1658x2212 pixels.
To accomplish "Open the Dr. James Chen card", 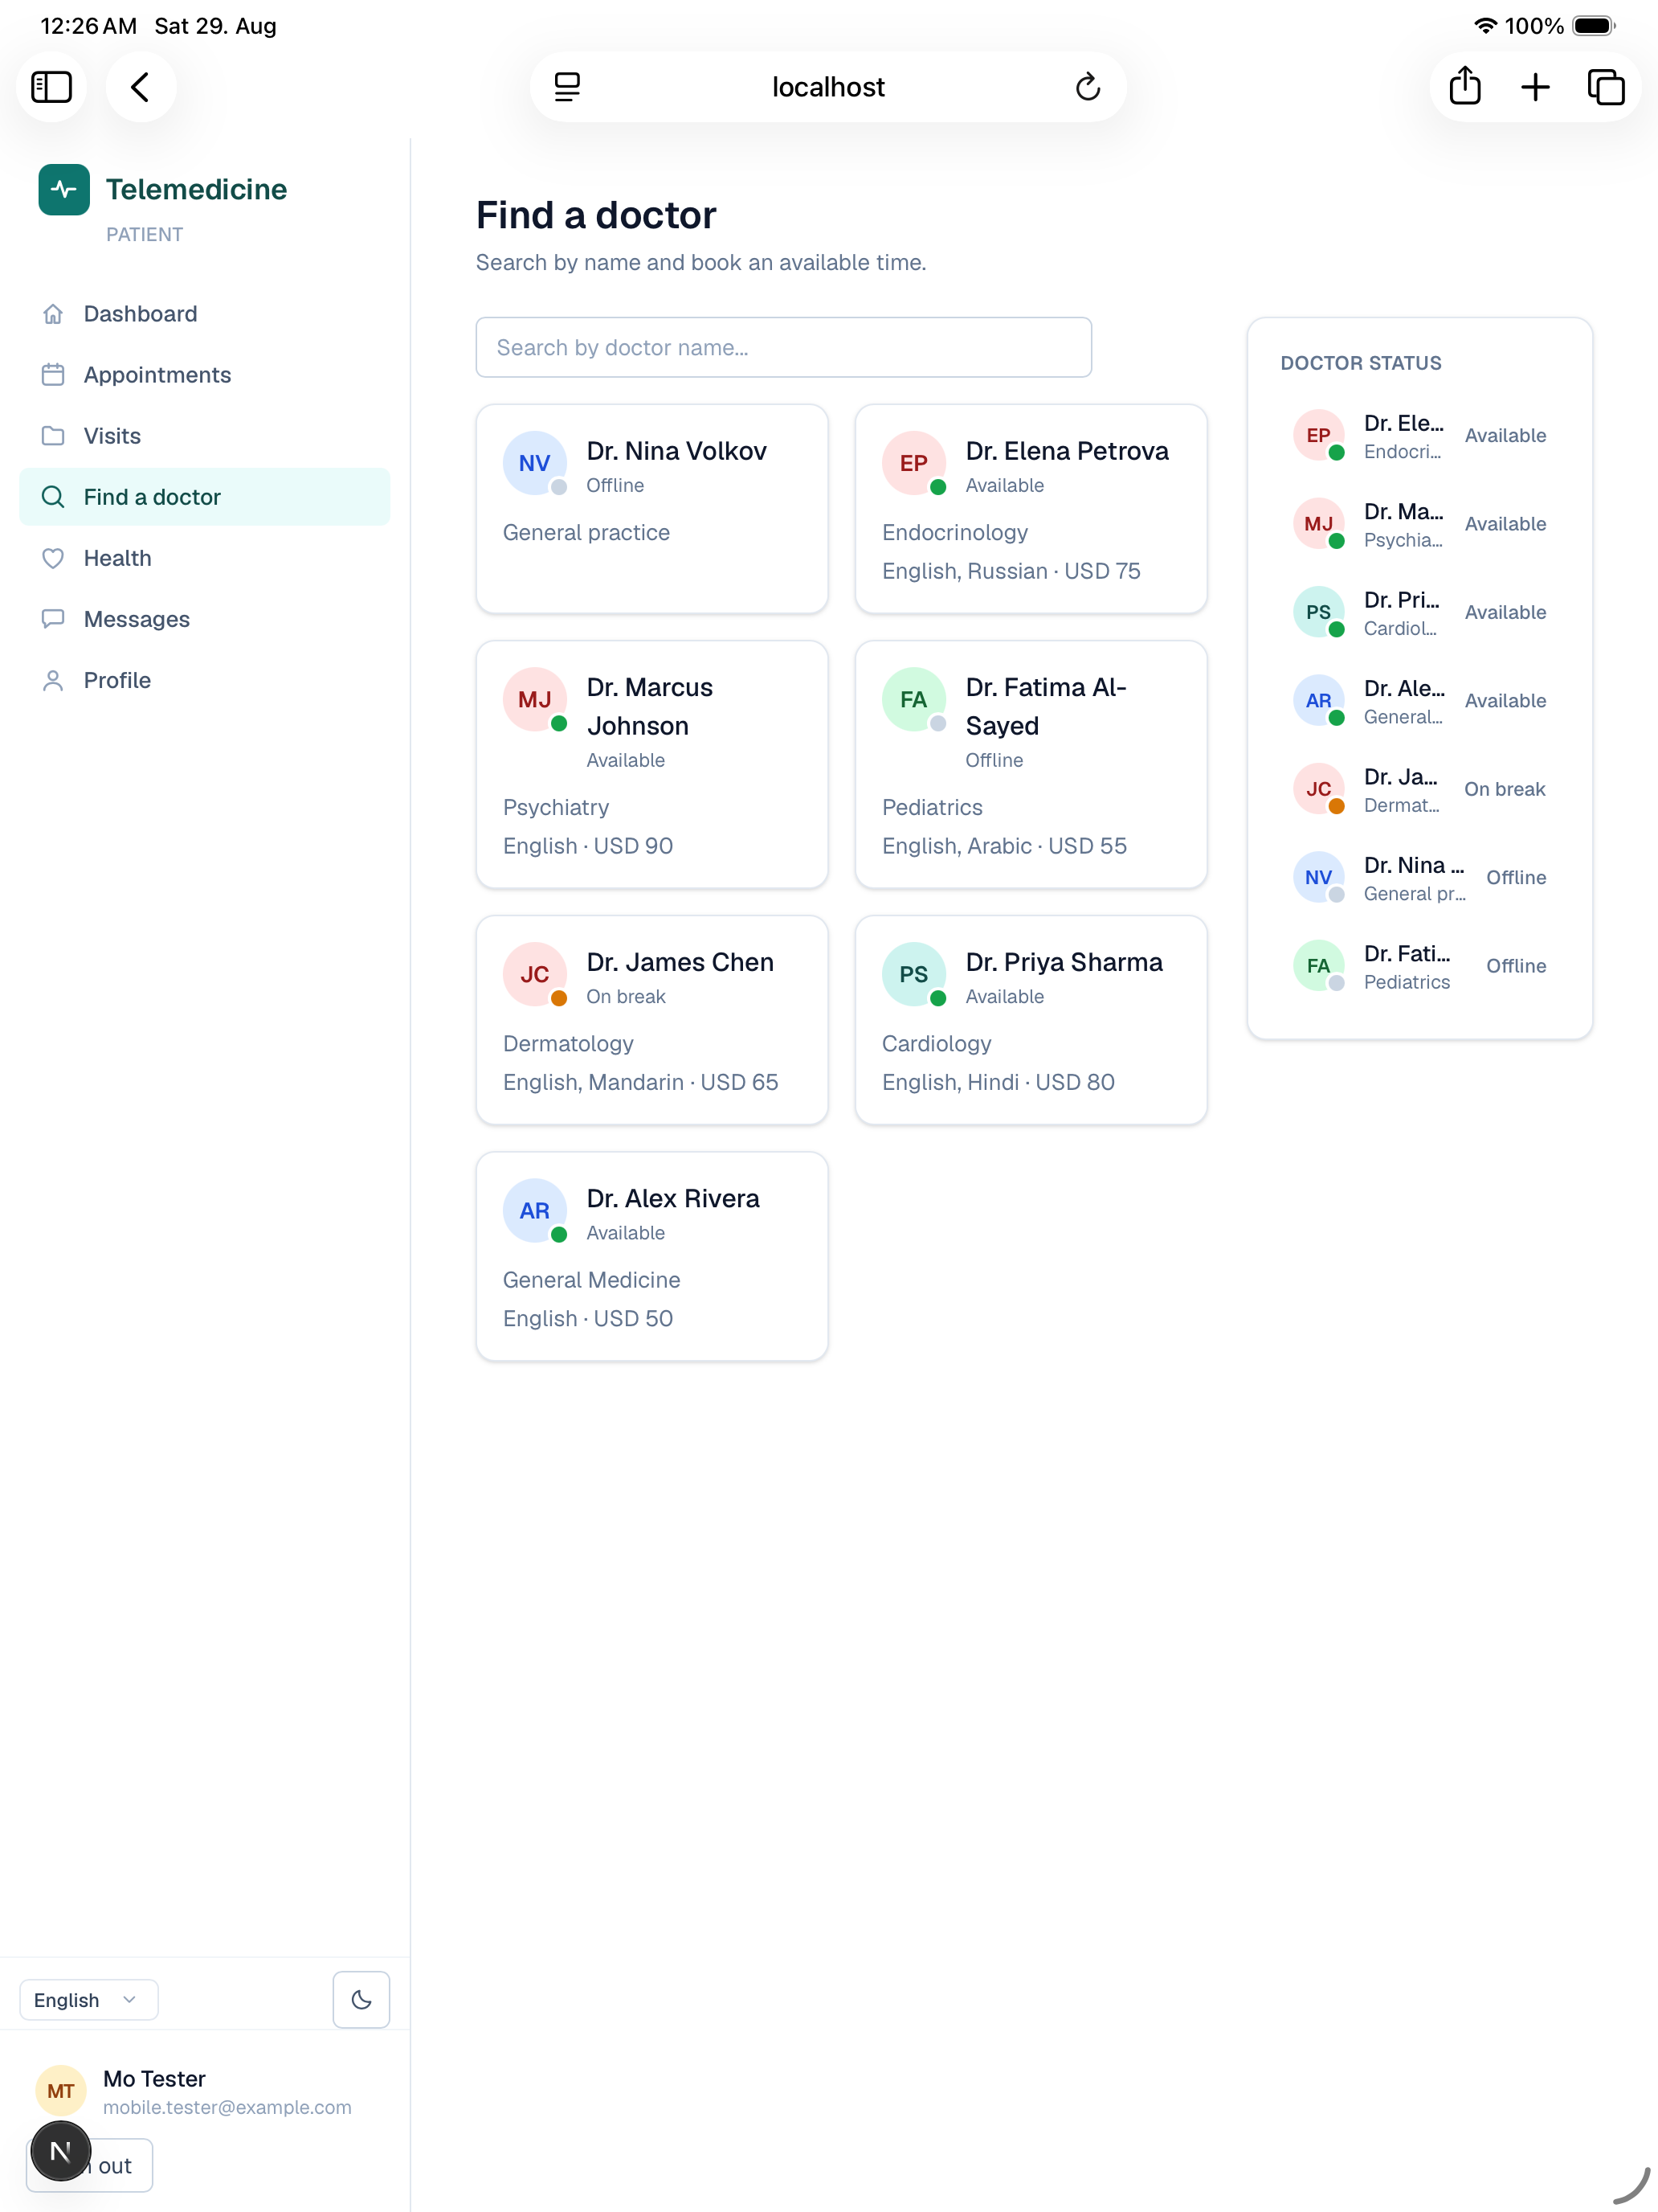I will (651, 1020).
